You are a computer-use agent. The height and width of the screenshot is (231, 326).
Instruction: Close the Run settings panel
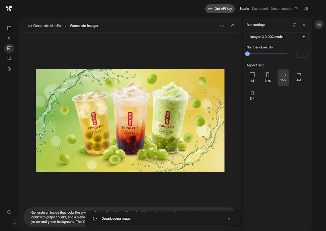304,25
